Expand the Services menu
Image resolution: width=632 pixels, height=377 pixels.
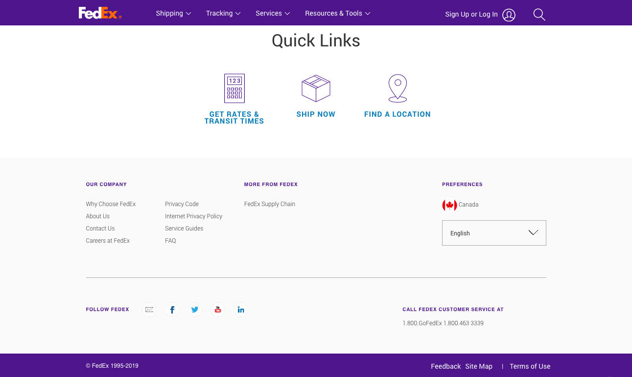(x=273, y=13)
